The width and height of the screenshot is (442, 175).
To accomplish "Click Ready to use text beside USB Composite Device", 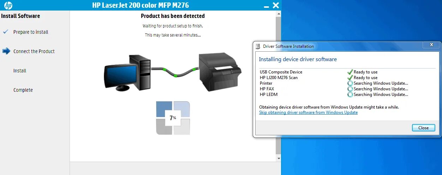I will (x=365, y=72).
